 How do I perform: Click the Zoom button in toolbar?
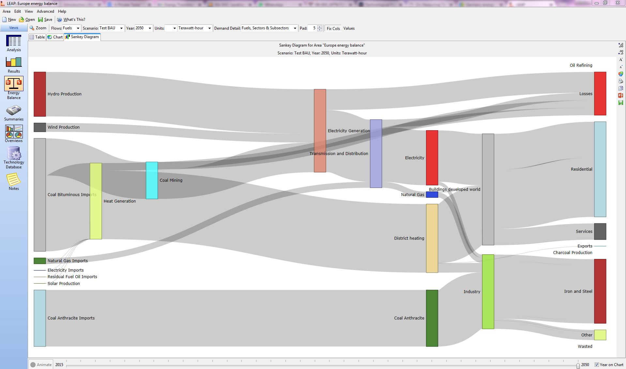[38, 28]
